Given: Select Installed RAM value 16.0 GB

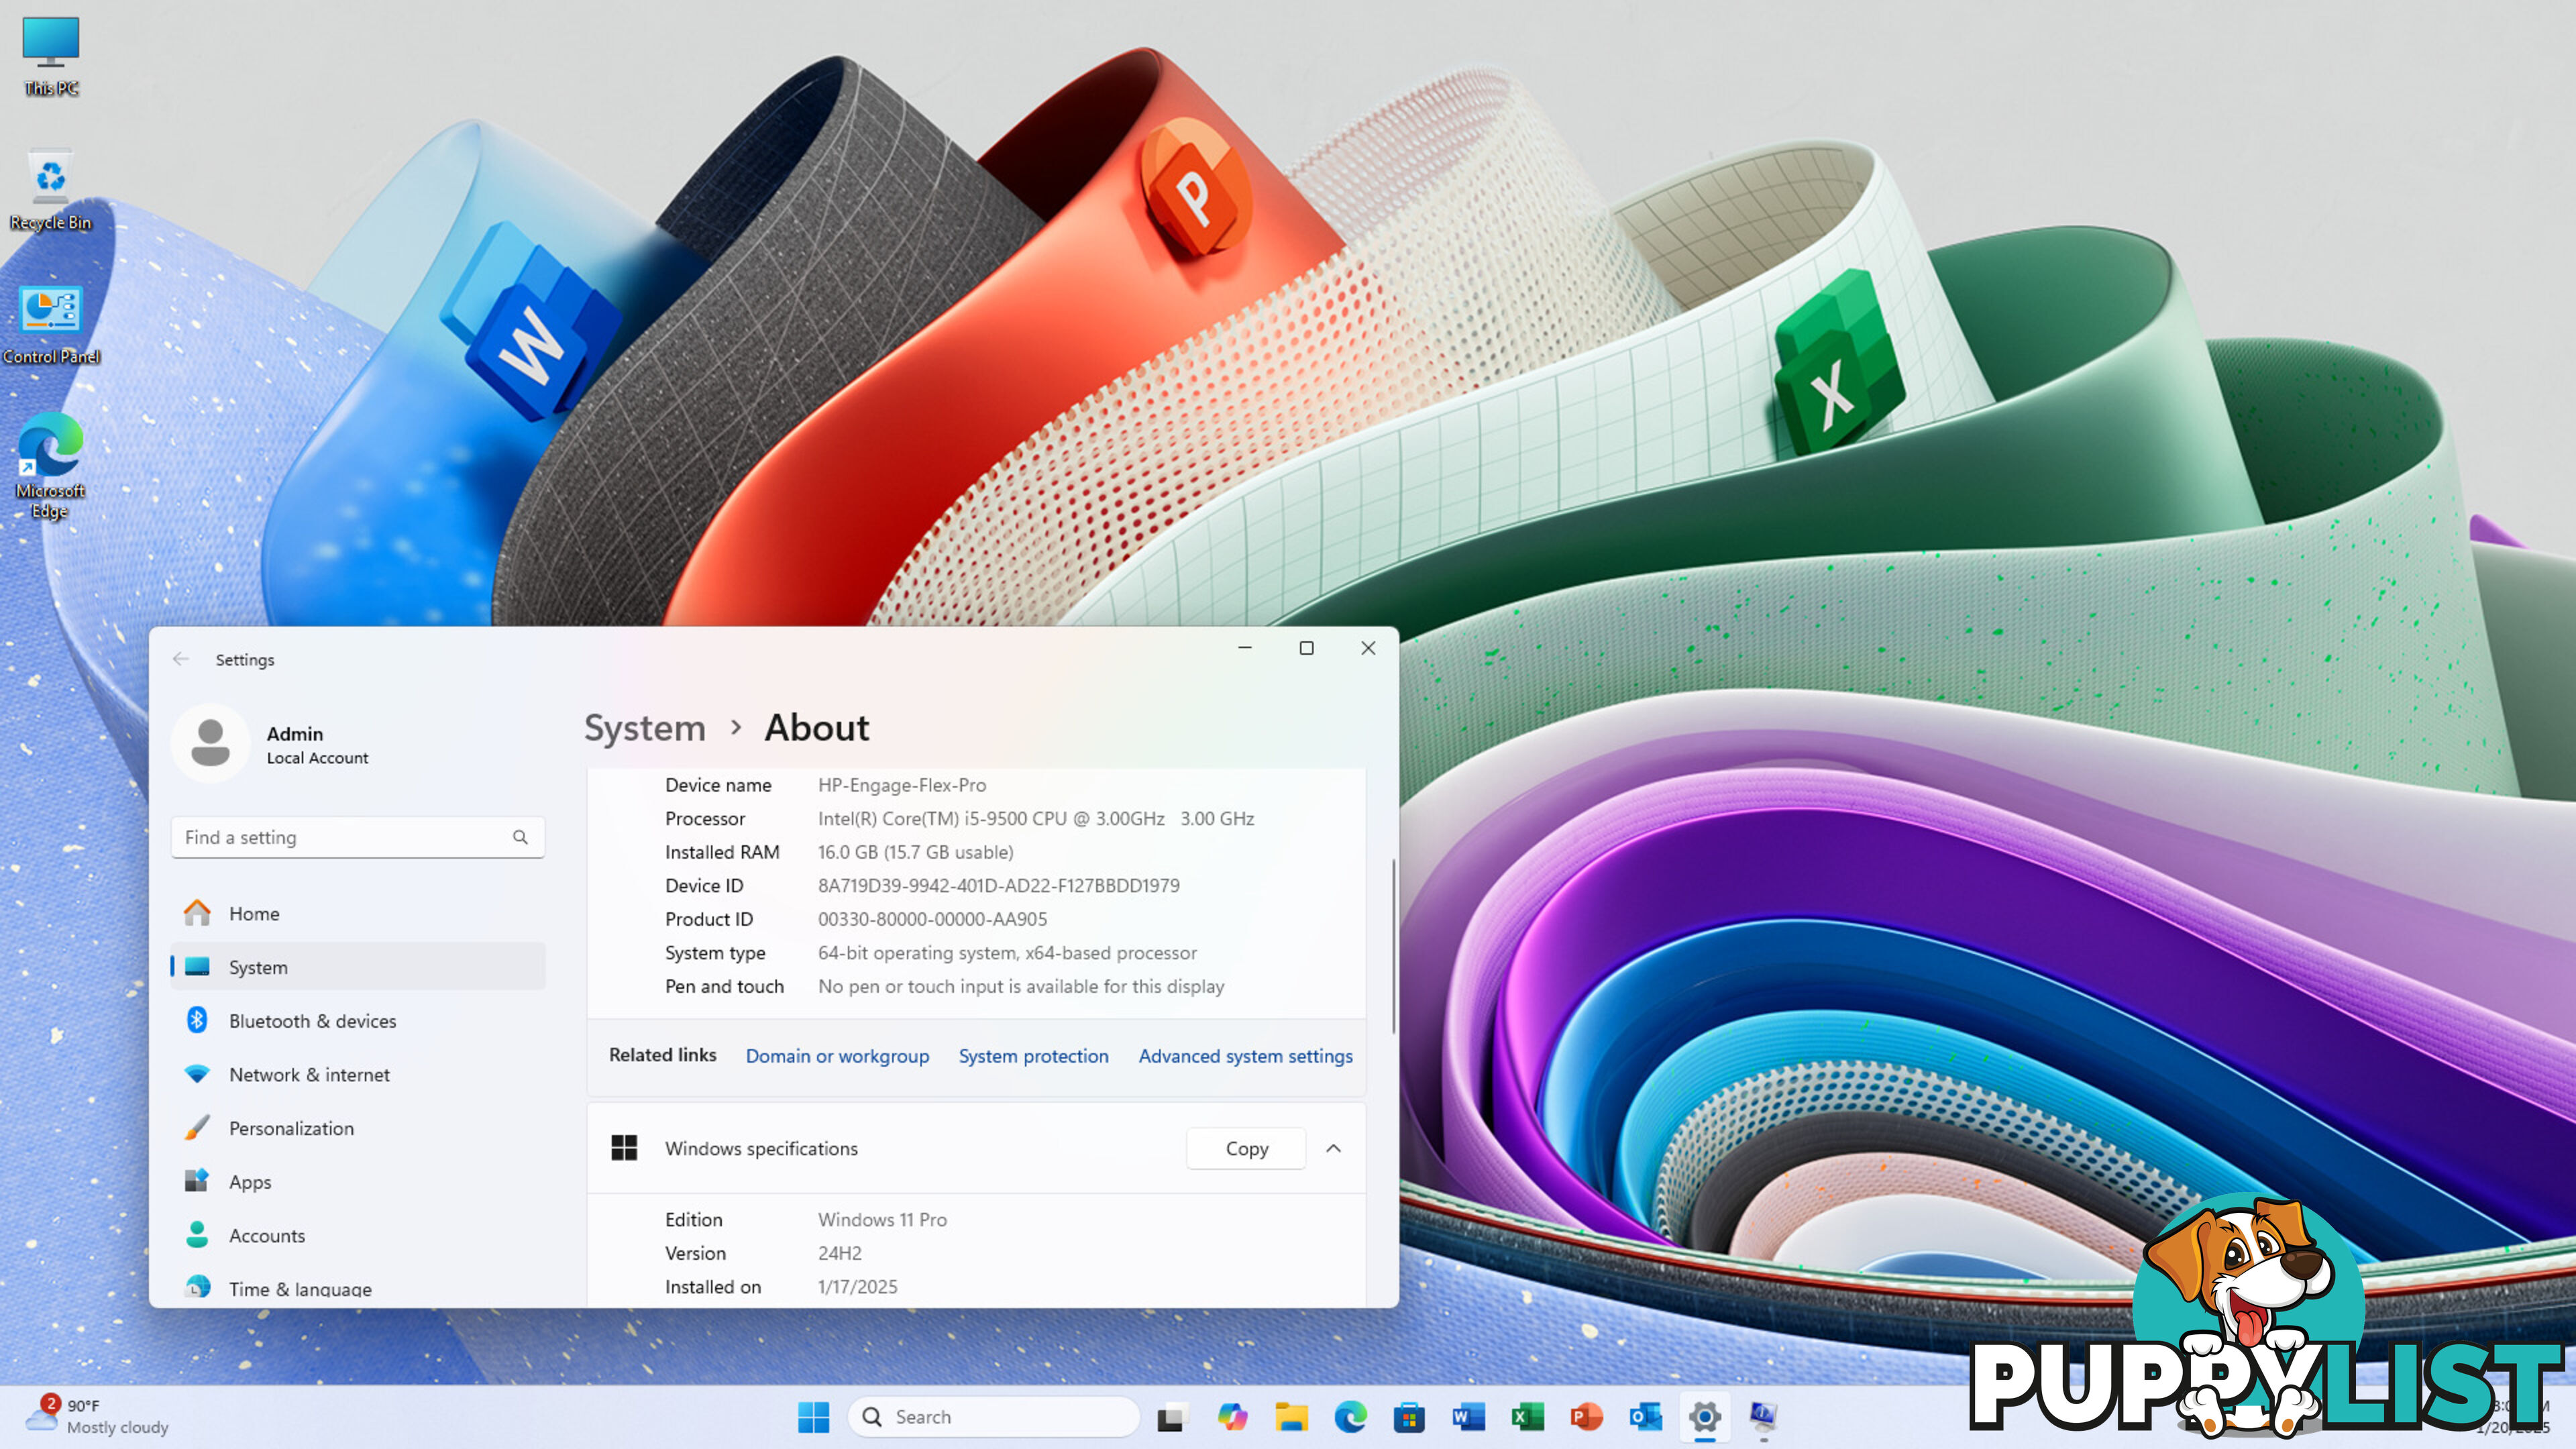Looking at the screenshot, I should [915, 852].
